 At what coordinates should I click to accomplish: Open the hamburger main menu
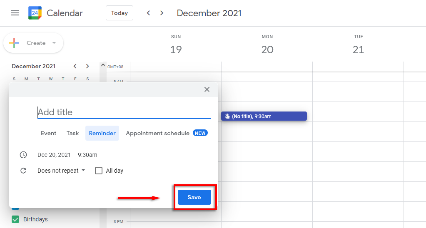coord(15,13)
